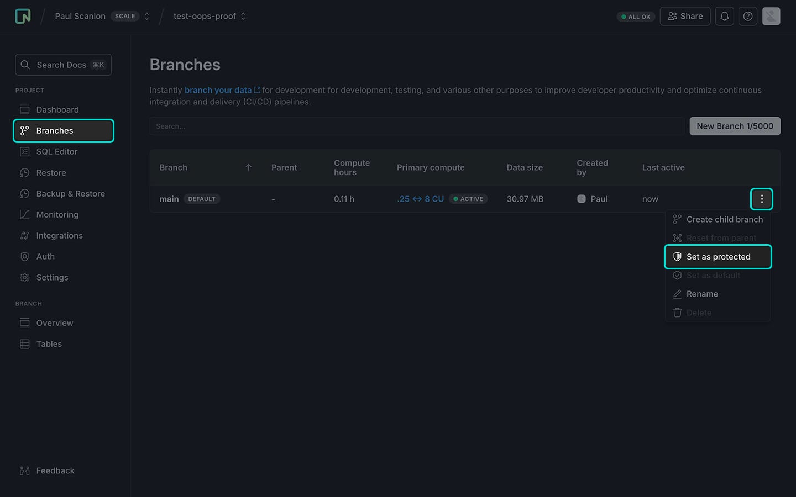Open notifications via the bell icon
Image resolution: width=796 pixels, height=497 pixels.
724,16
